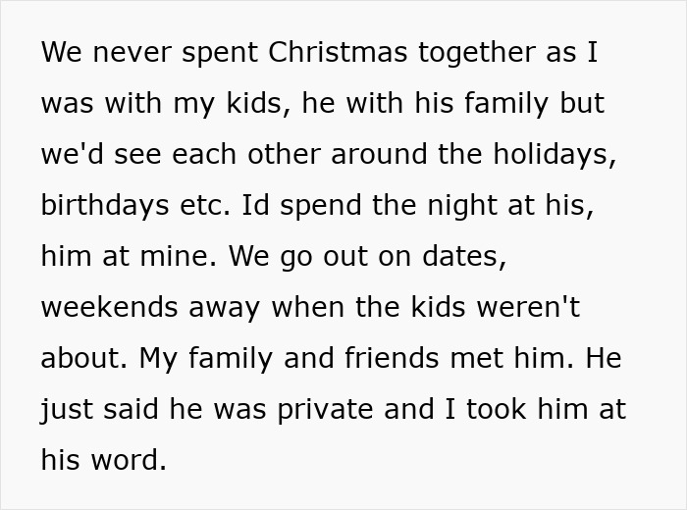Click the word "about." starting a line
Viewport: 687px width, 510px height.
pos(84,359)
